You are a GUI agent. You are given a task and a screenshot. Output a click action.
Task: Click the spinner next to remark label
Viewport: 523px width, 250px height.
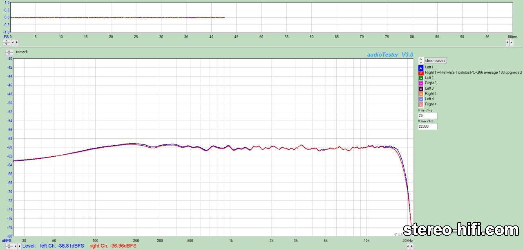tap(9, 52)
